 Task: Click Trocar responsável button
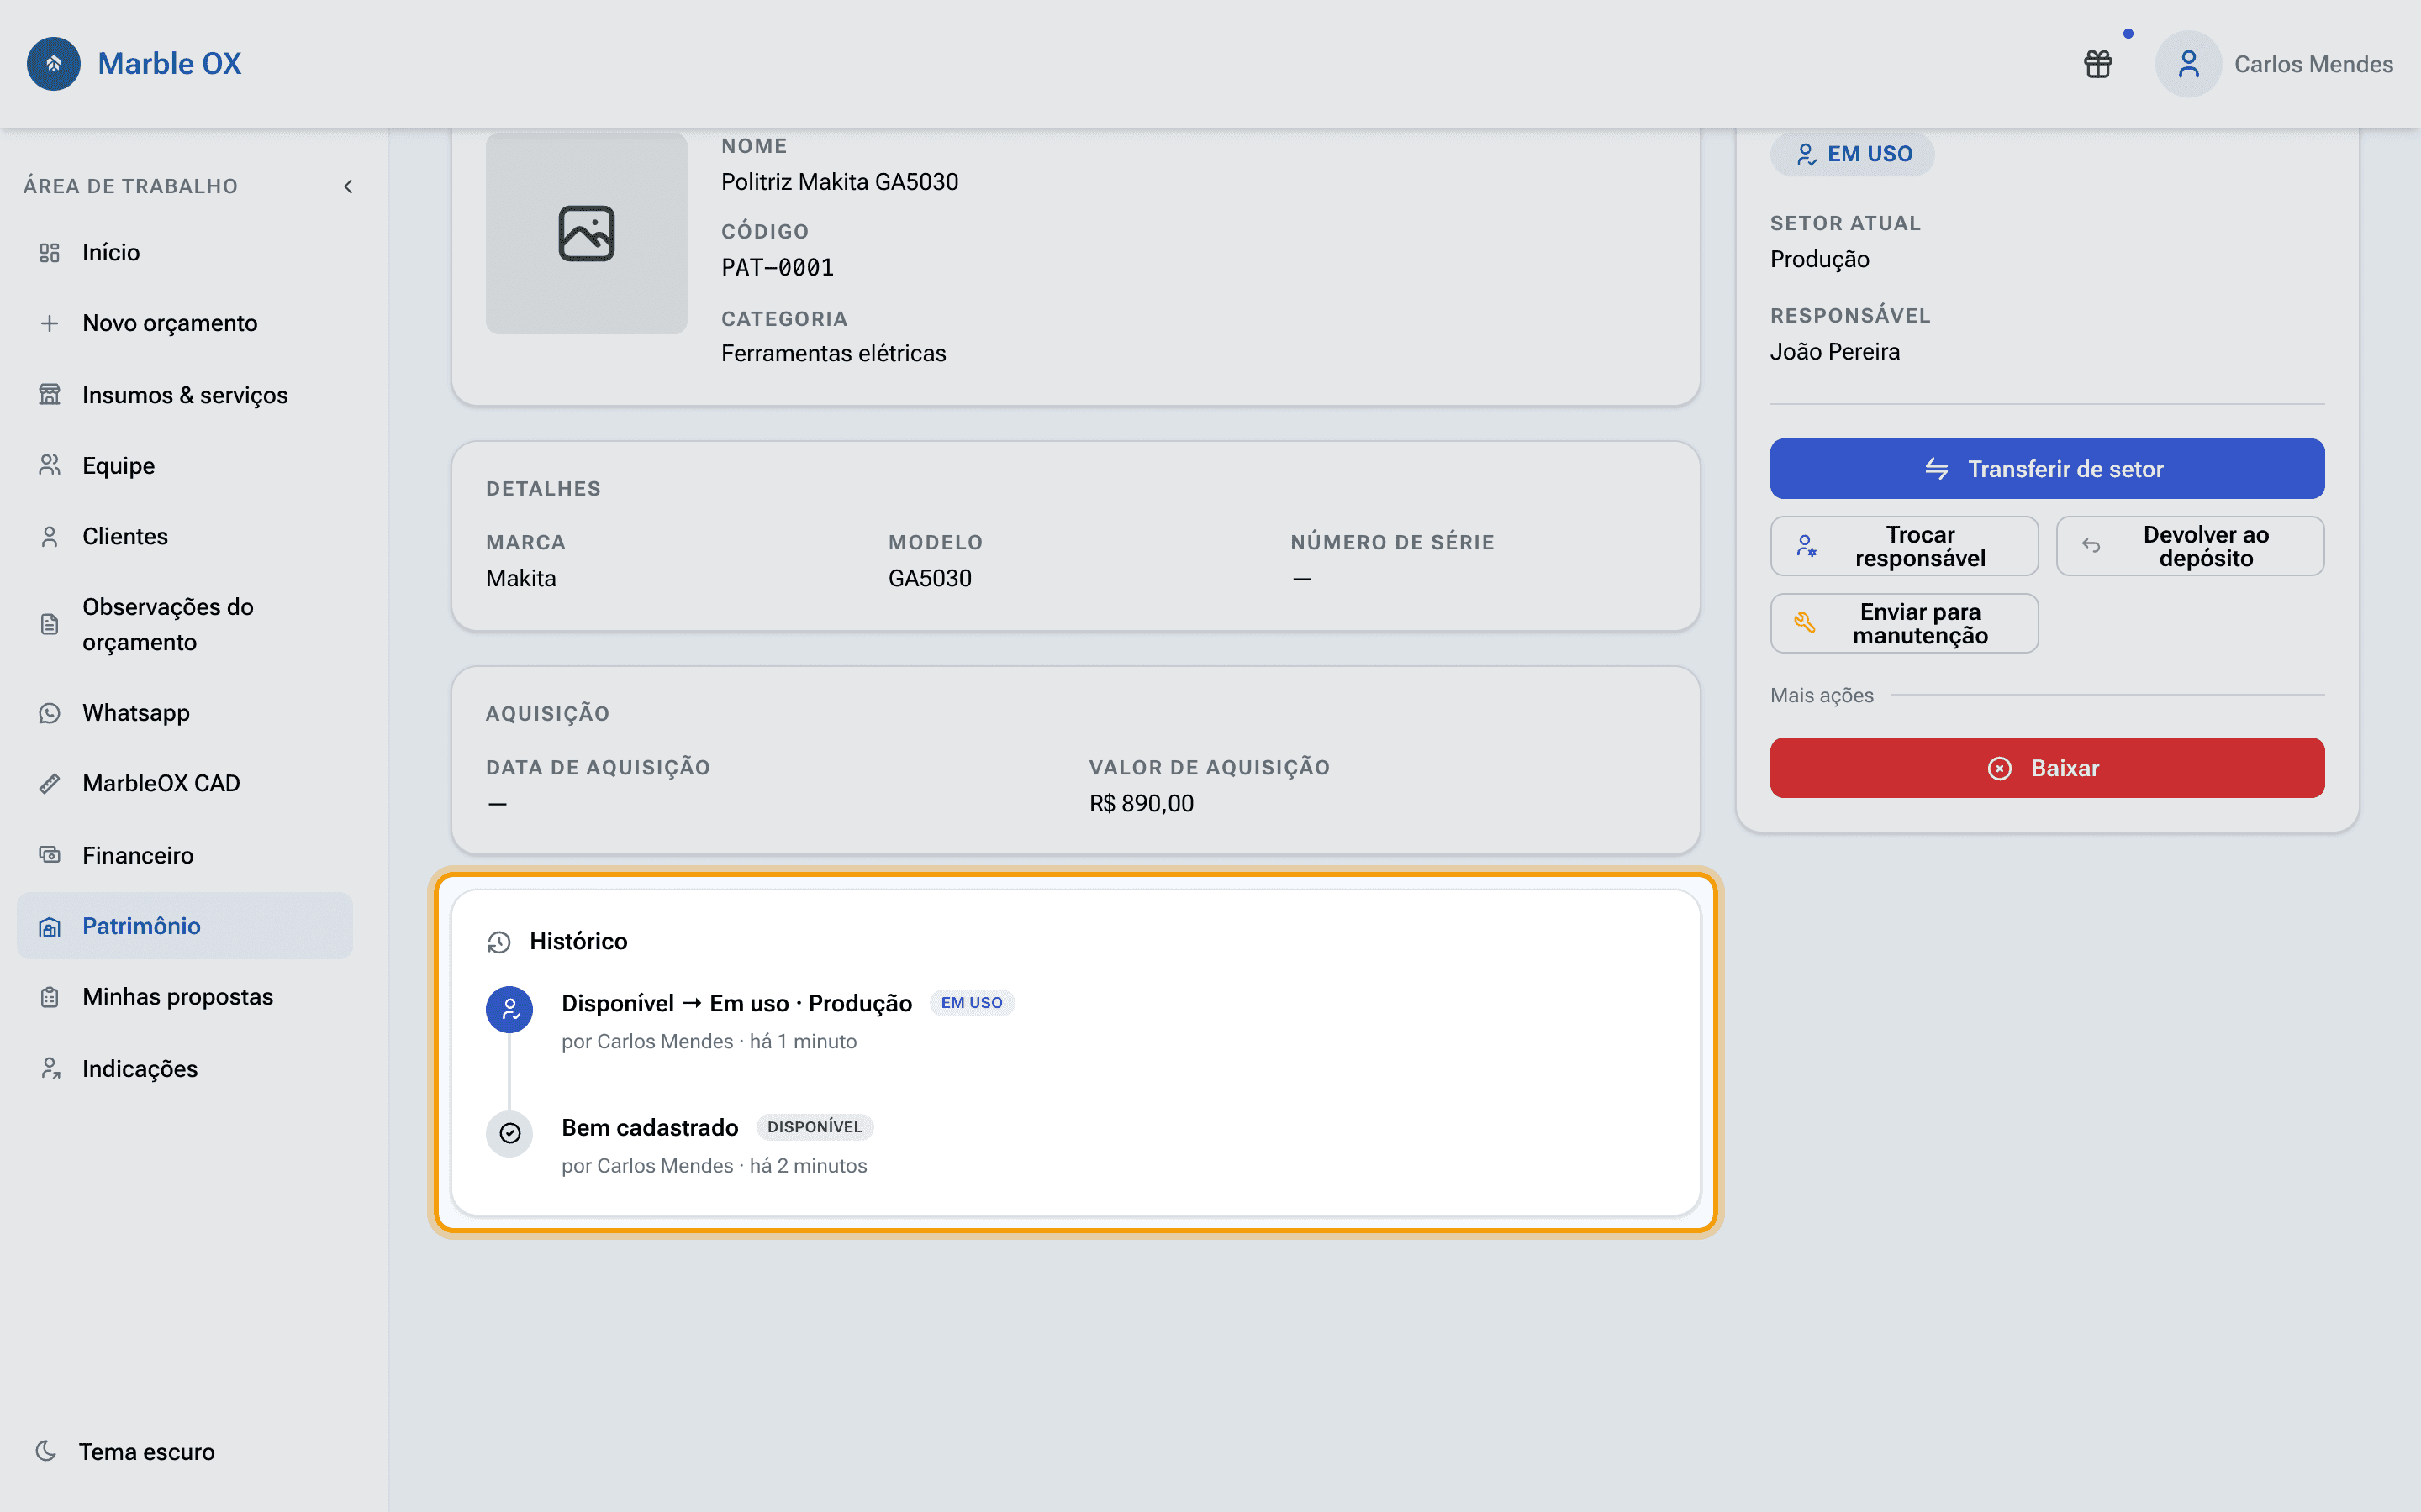pyautogui.click(x=1904, y=546)
